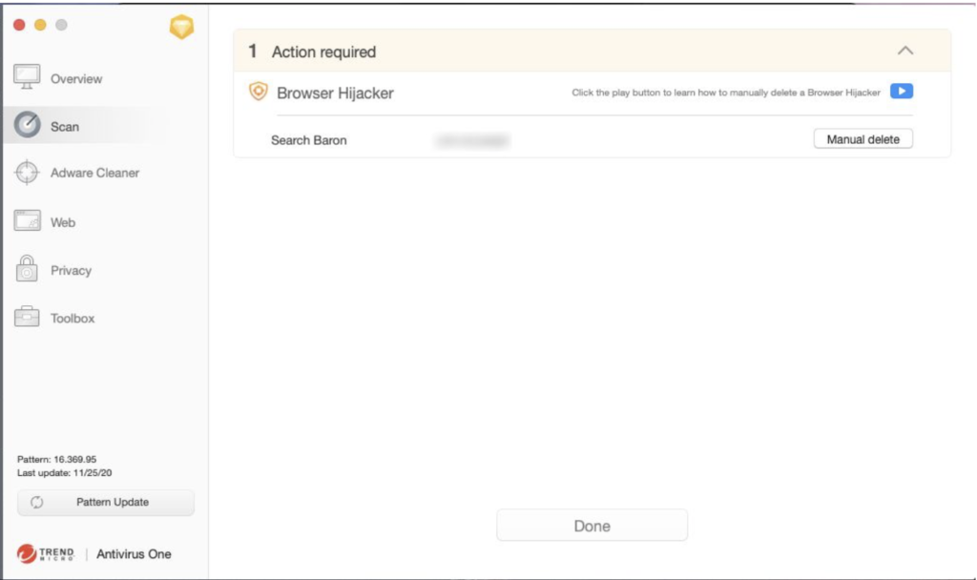Click the Toolbox briefcase icon
The image size is (977, 580).
tap(27, 318)
